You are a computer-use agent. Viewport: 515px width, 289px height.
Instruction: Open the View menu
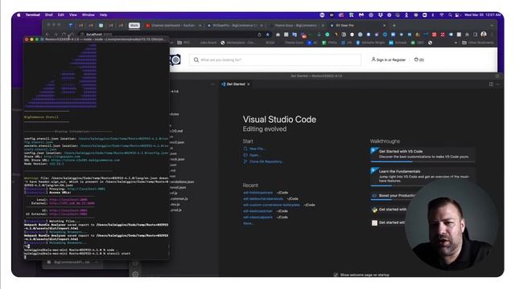coord(73,15)
